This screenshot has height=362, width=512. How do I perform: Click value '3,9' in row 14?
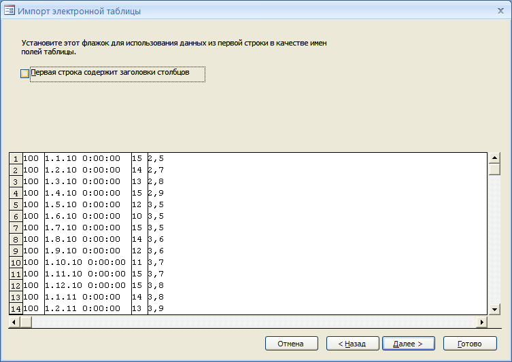point(156,308)
